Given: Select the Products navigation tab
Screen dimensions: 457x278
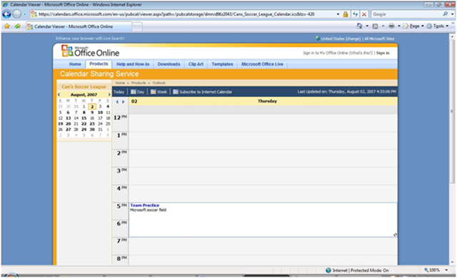Looking at the screenshot, I should tap(99, 64).
